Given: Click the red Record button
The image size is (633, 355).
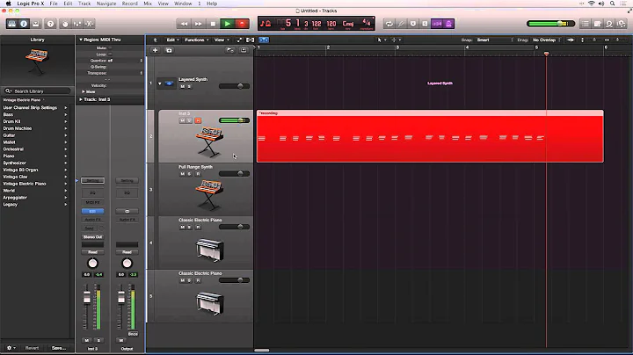Looking at the screenshot, I should point(243,24).
